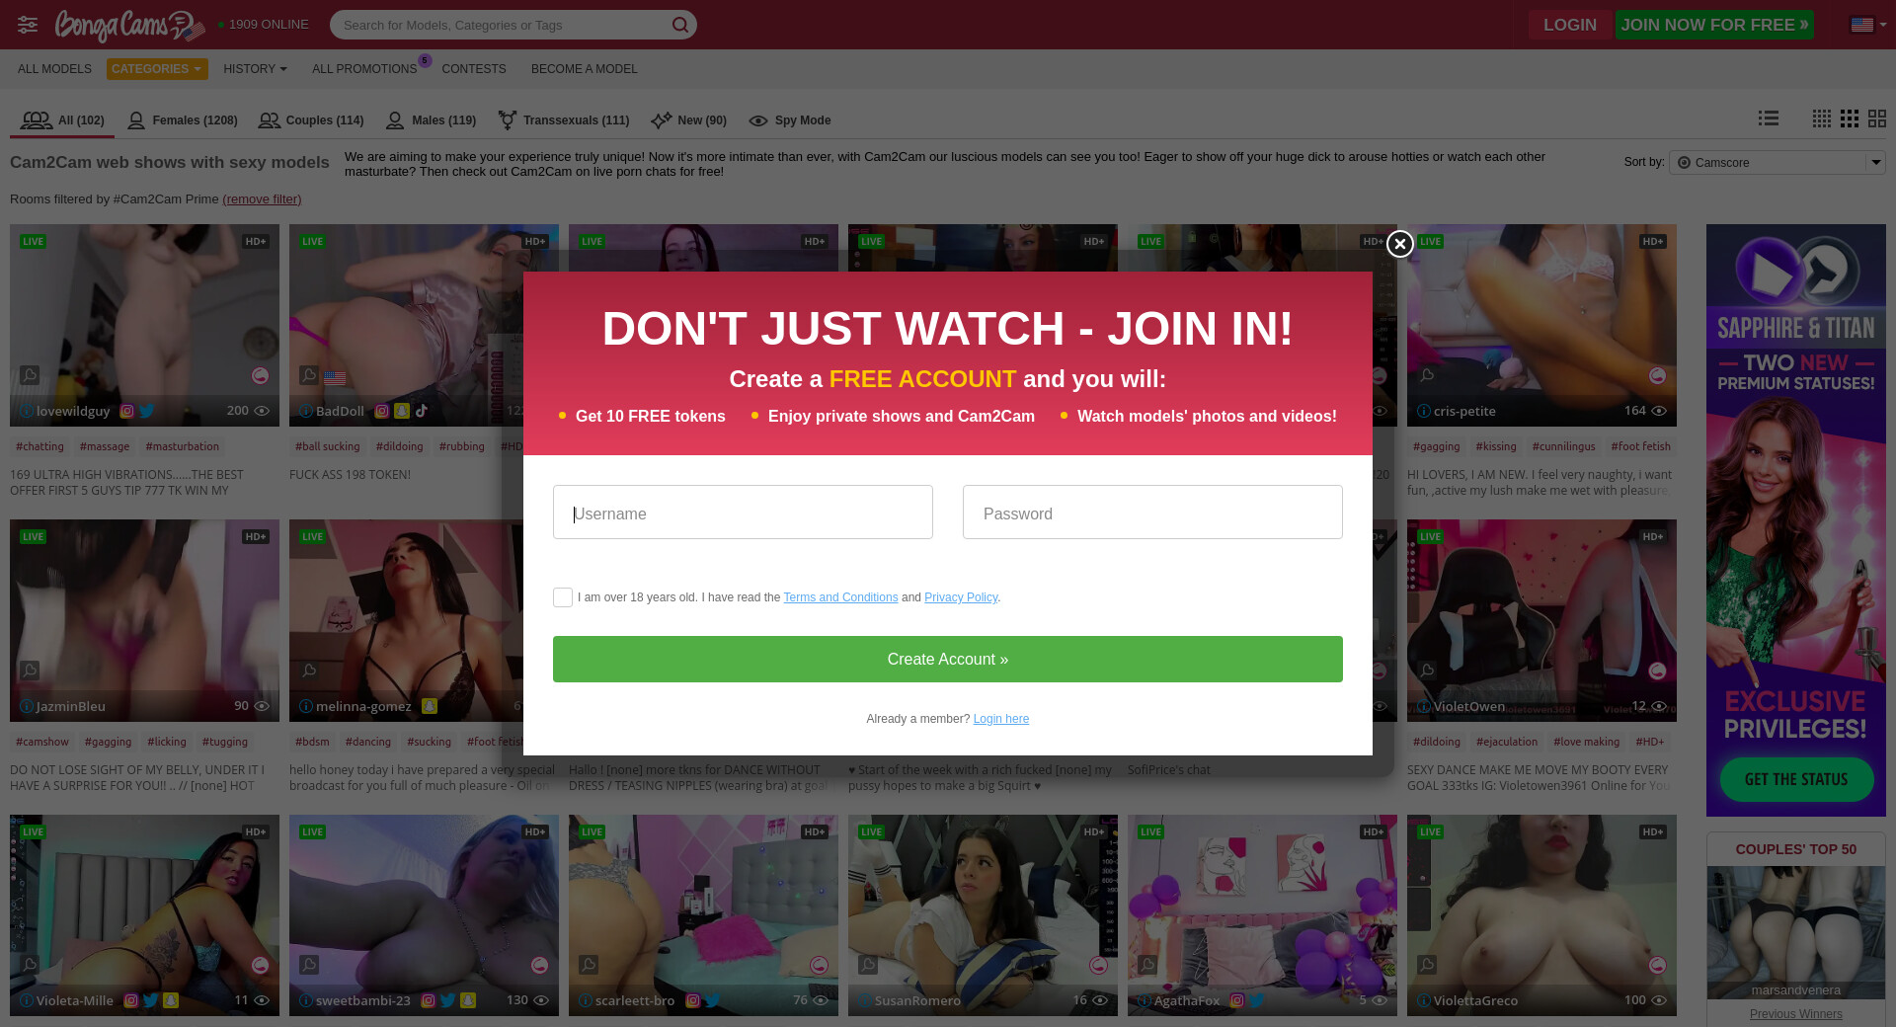The width and height of the screenshot is (1896, 1027).
Task: Click the remove filter link
Action: (x=262, y=199)
